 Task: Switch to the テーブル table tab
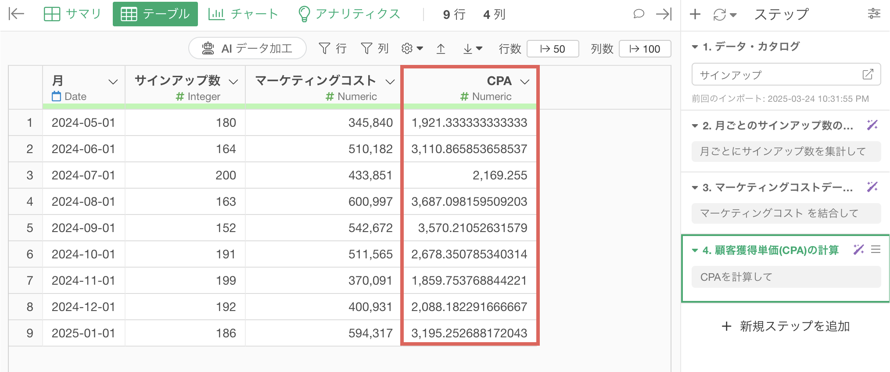coord(155,14)
